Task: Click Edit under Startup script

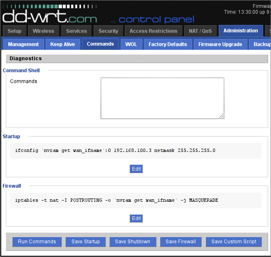Action: 136,169
